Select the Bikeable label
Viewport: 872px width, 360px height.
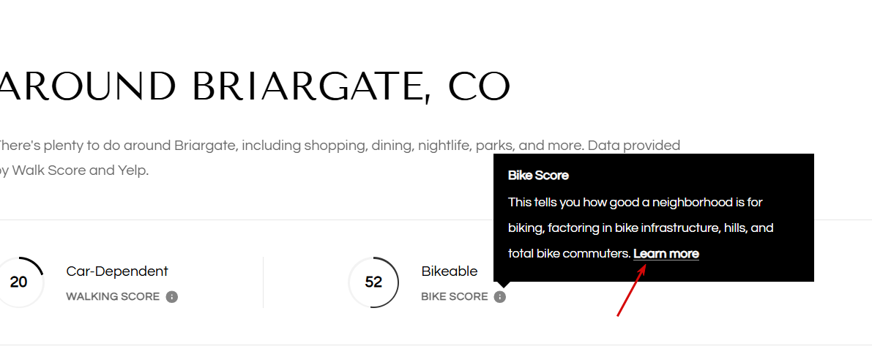click(450, 271)
